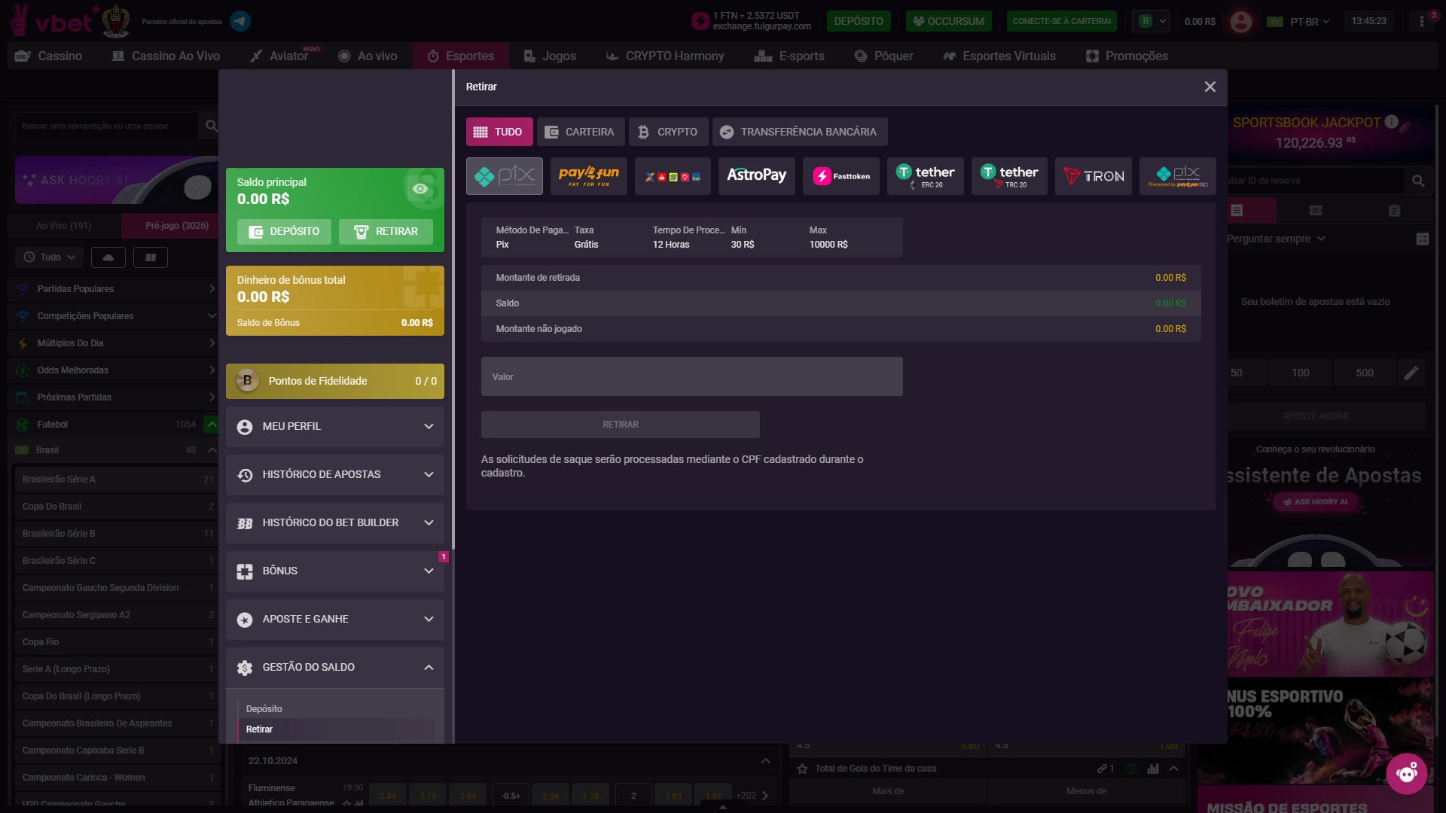Expand HISTÓRICO DO BET BUILDER section

click(x=335, y=522)
